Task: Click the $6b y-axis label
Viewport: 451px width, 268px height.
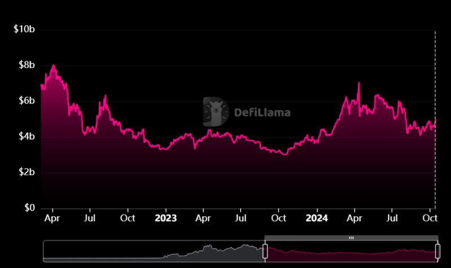Action: [26, 101]
